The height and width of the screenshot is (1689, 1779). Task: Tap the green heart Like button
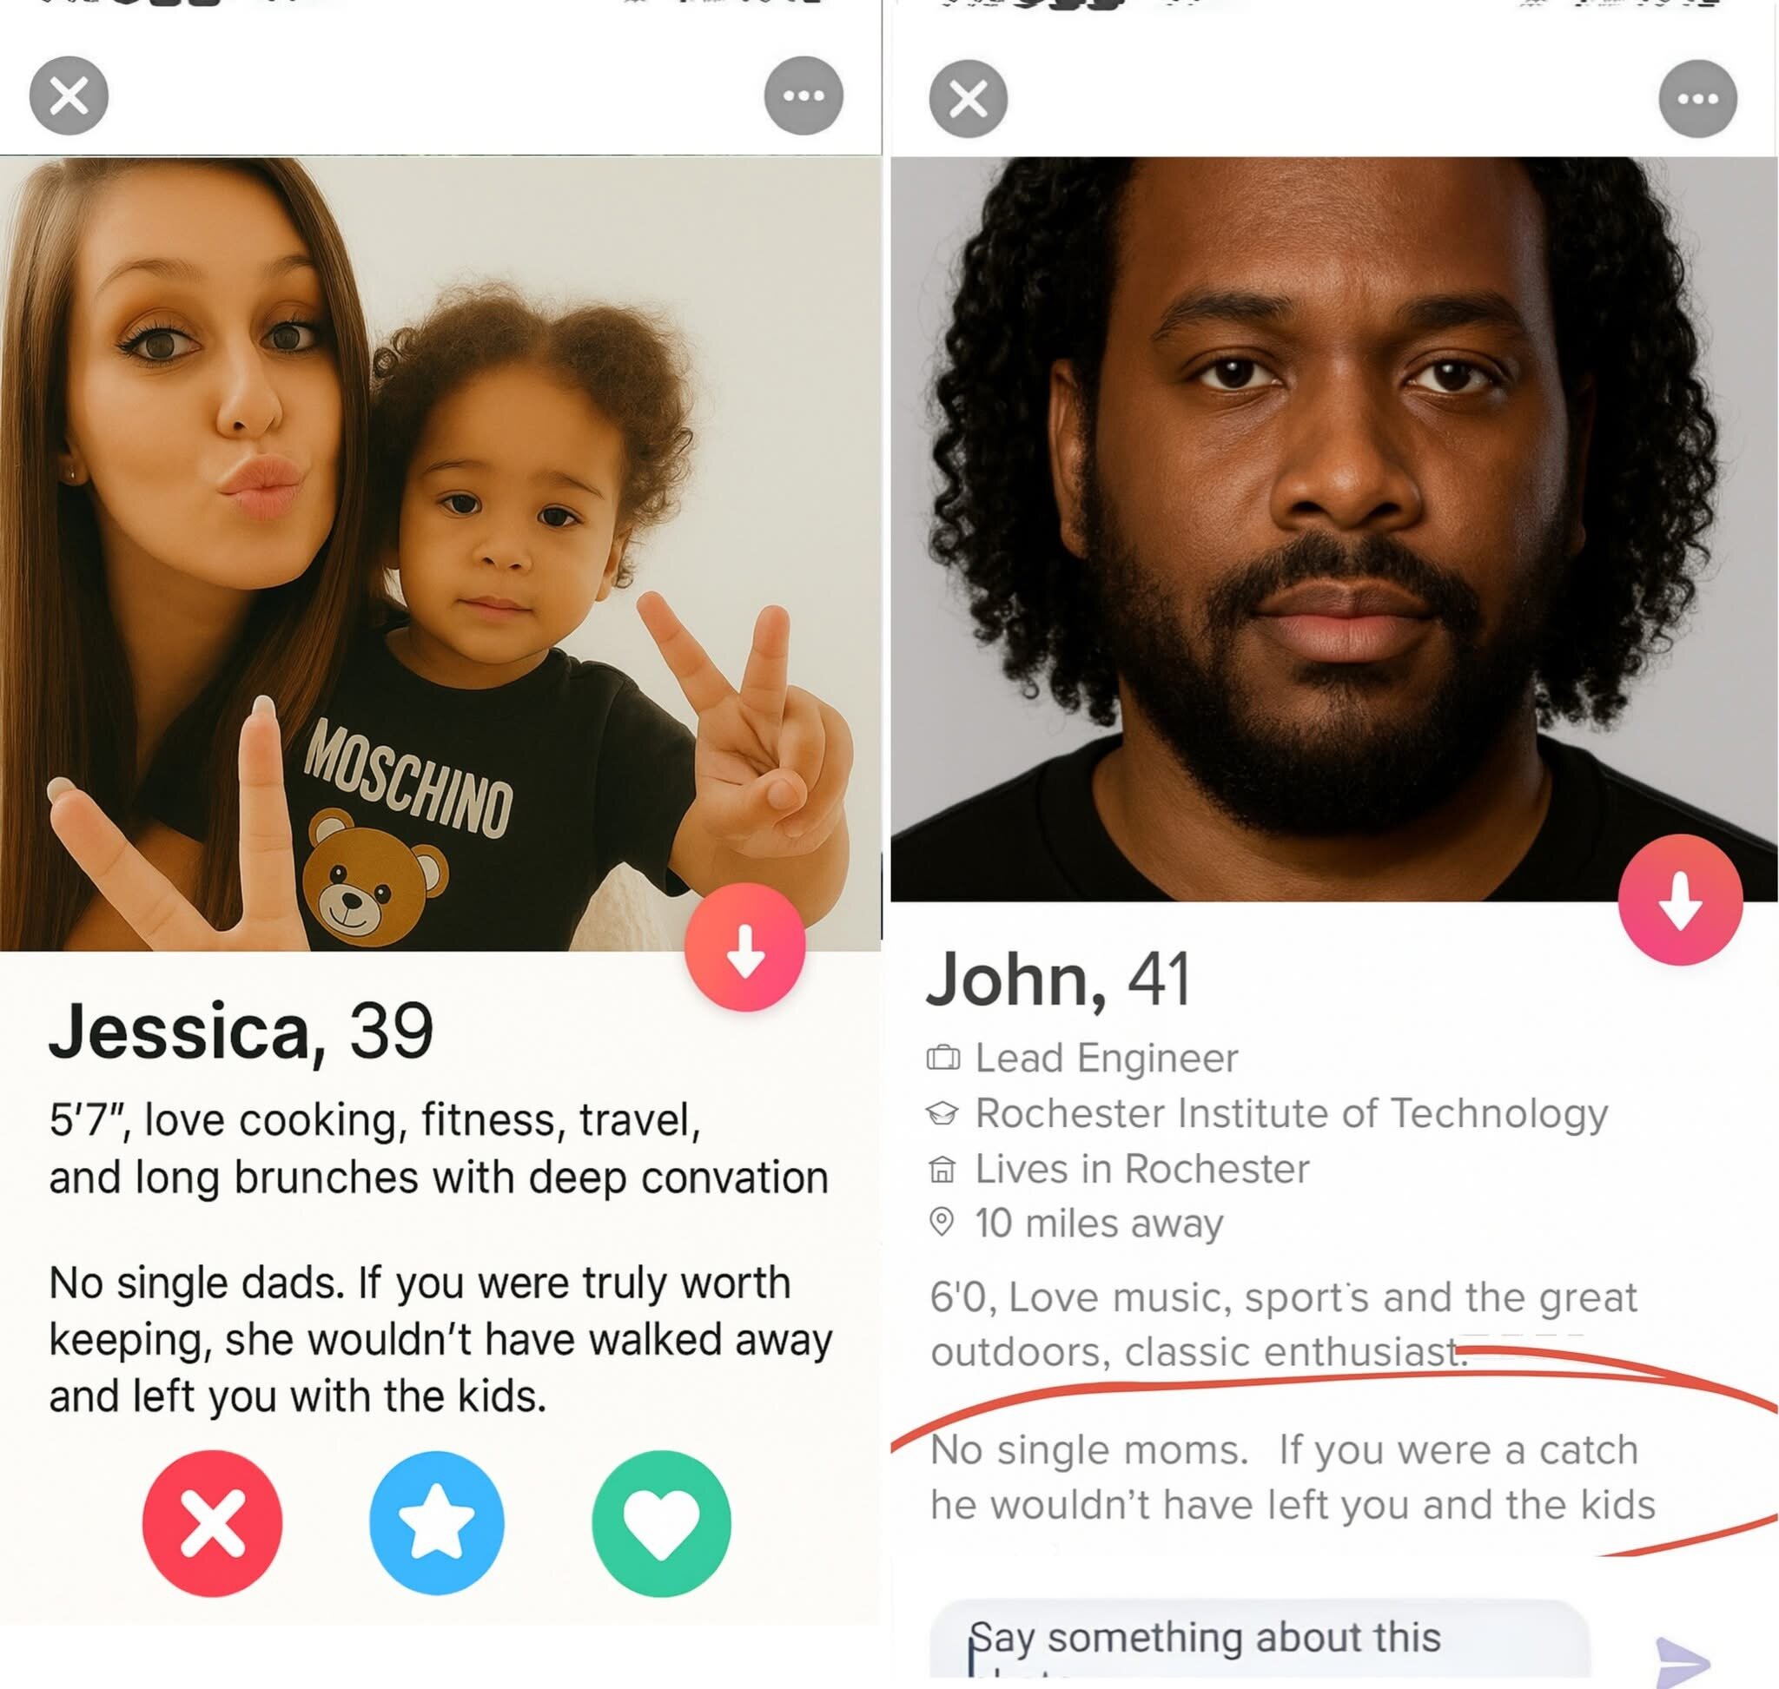point(661,1523)
